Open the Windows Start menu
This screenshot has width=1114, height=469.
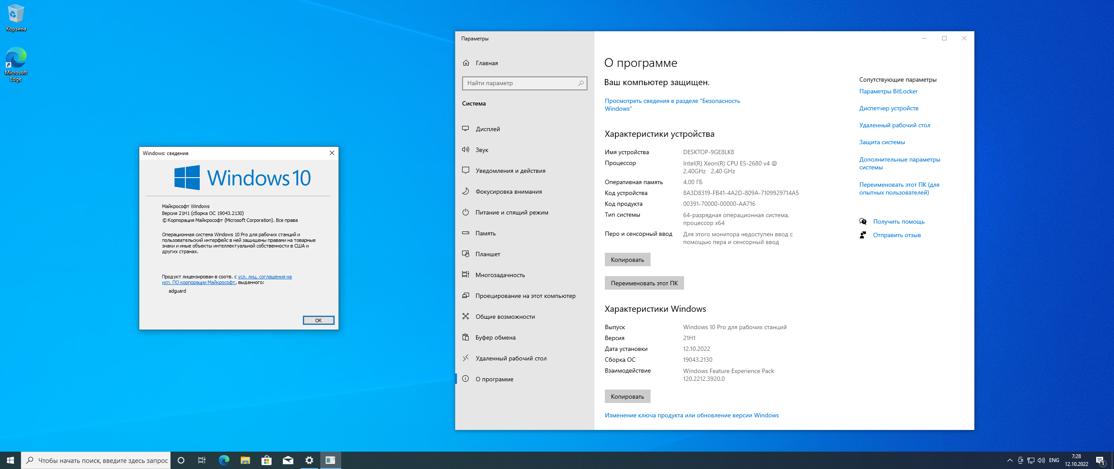coord(10,460)
